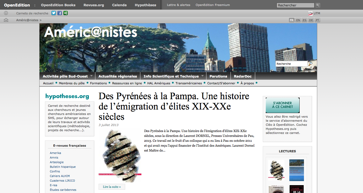Open the RadarDoc menu item
This screenshot has height=193, width=363.
(x=243, y=76)
